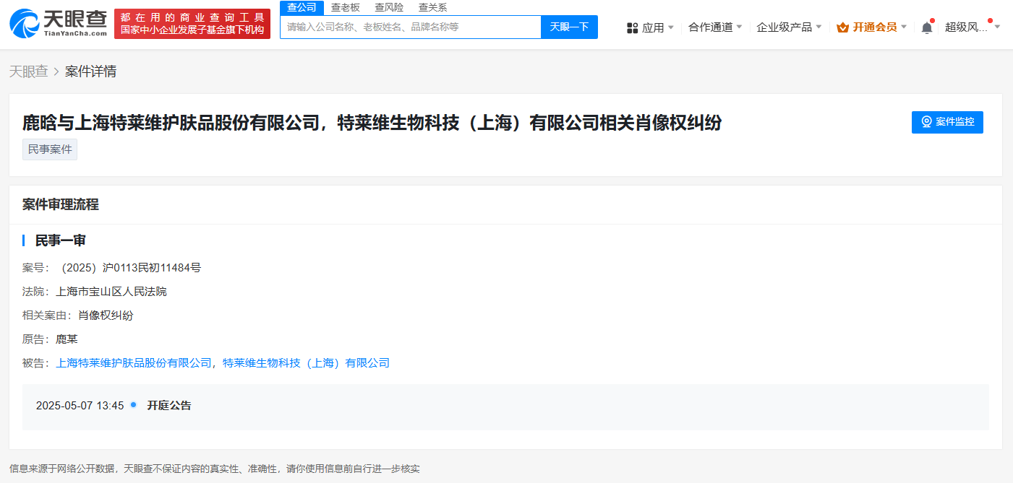Open the 企业级产品 dropdown

pyautogui.click(x=788, y=27)
